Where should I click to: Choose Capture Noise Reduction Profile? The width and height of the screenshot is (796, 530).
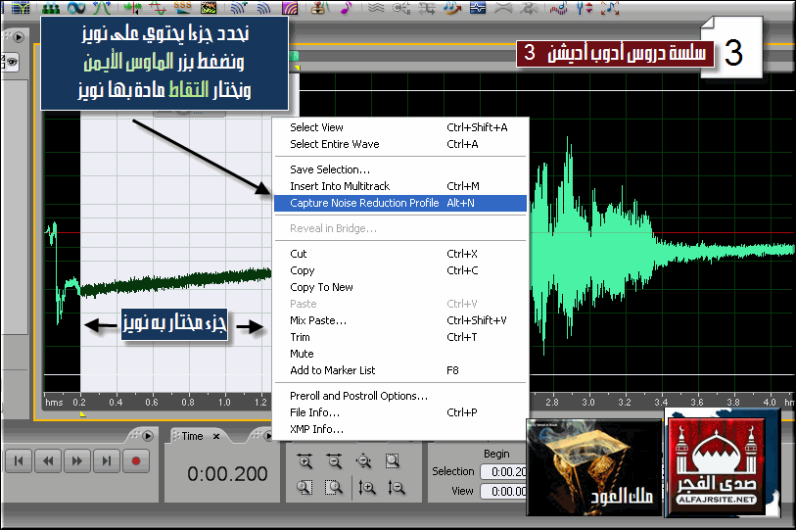click(x=400, y=203)
